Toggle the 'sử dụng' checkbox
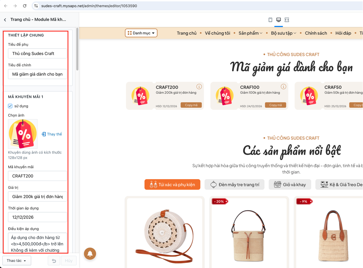Image resolution: width=363 pixels, height=268 pixels. coord(10,106)
